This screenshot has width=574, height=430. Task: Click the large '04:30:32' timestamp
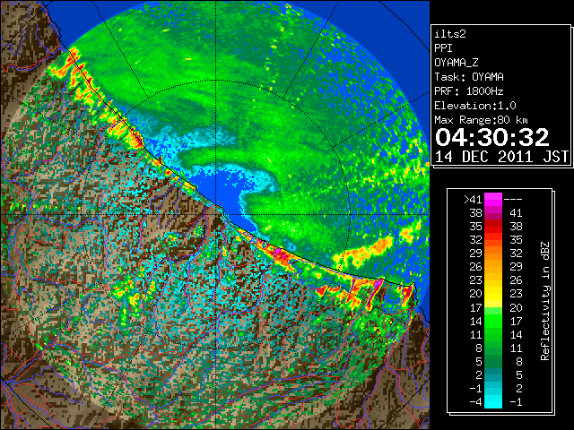pos(492,137)
